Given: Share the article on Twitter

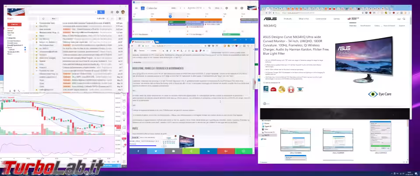Looking at the screenshot, I should pos(156,151).
